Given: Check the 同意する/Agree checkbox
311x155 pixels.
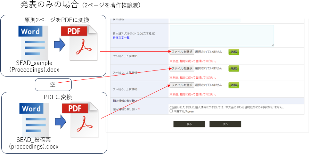Looking at the screenshot, I should [x=171, y=111].
